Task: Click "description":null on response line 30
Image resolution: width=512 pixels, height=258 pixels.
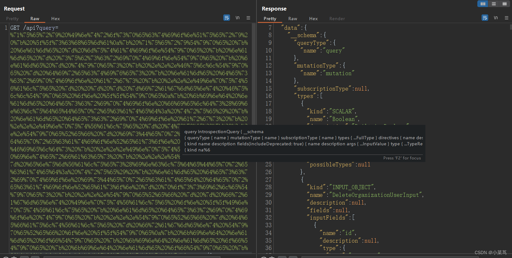Action: coord(336,203)
